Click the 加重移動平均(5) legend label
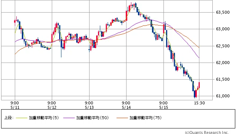This screenshot has height=134, width=236. tap(44, 118)
